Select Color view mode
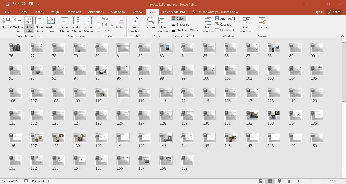 point(178,18)
